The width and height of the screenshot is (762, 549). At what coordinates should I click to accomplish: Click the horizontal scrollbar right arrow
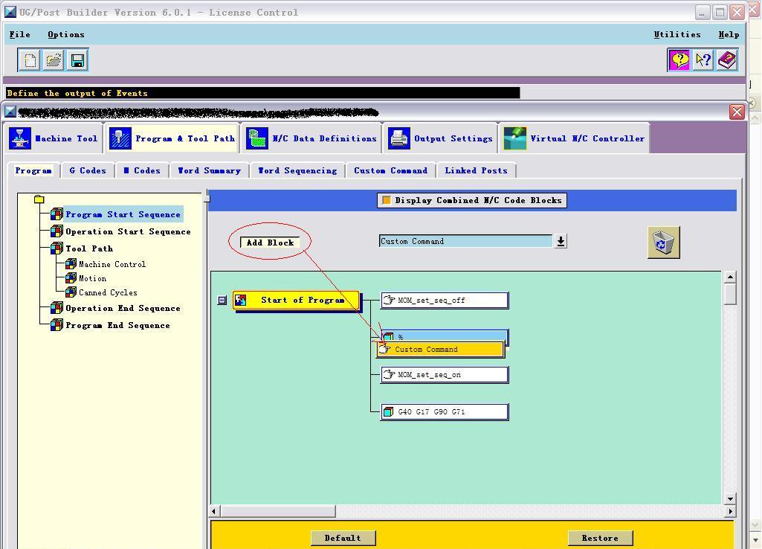click(730, 511)
